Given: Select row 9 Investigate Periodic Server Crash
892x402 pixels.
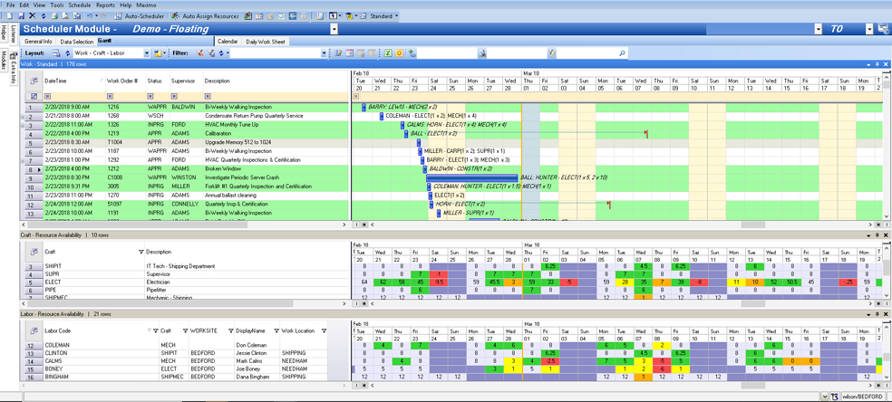Looking at the screenshot, I should pos(185,177).
